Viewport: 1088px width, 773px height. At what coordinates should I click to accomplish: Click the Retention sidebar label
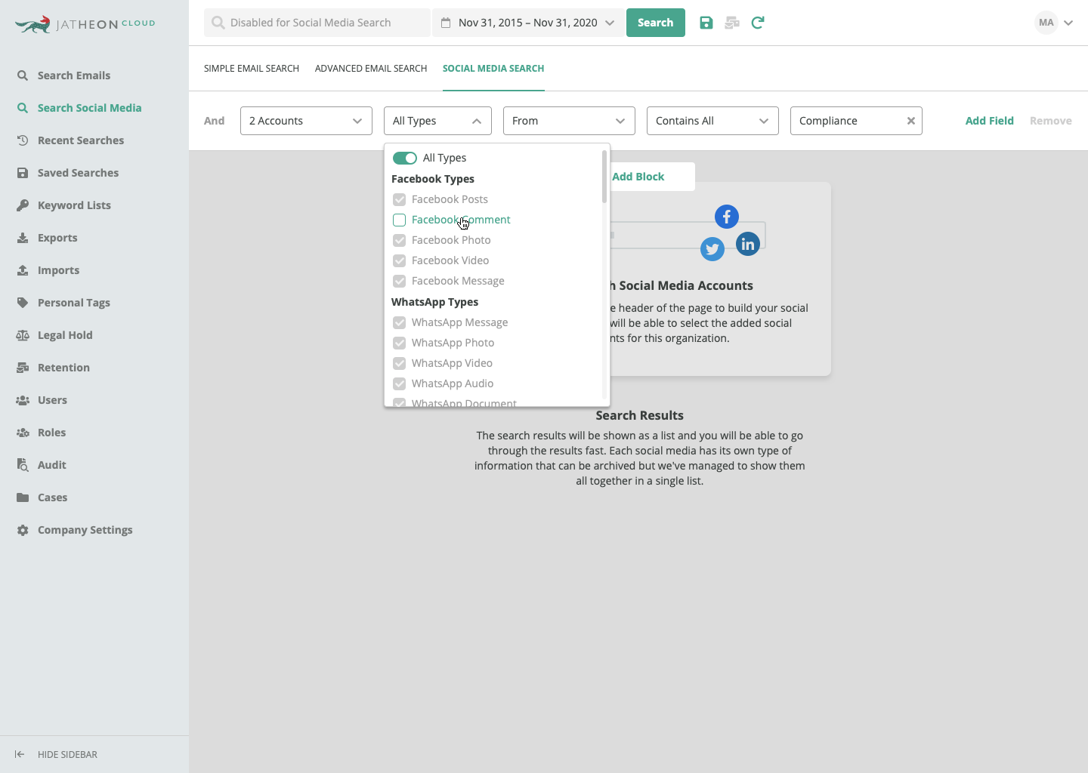63,368
